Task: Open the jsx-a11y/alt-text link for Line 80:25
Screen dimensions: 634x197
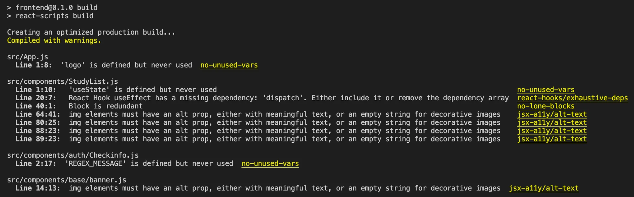Action: [x=552, y=123]
